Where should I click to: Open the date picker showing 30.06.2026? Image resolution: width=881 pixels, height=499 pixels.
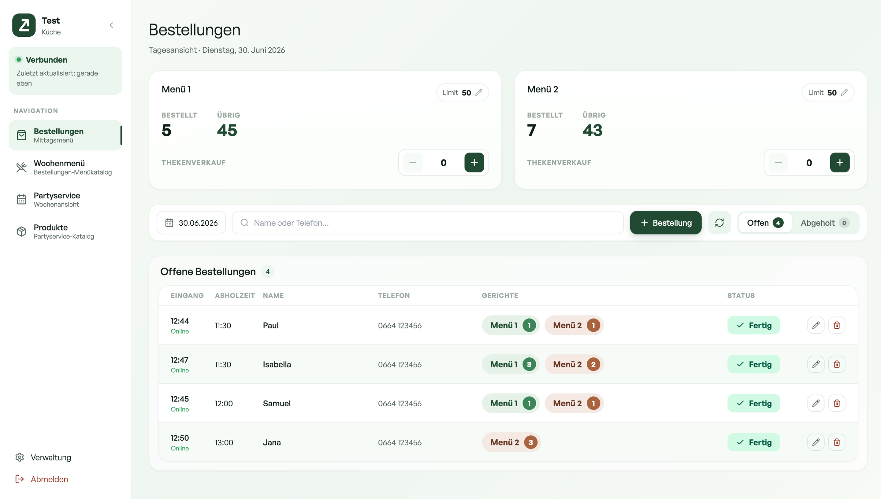pos(191,223)
